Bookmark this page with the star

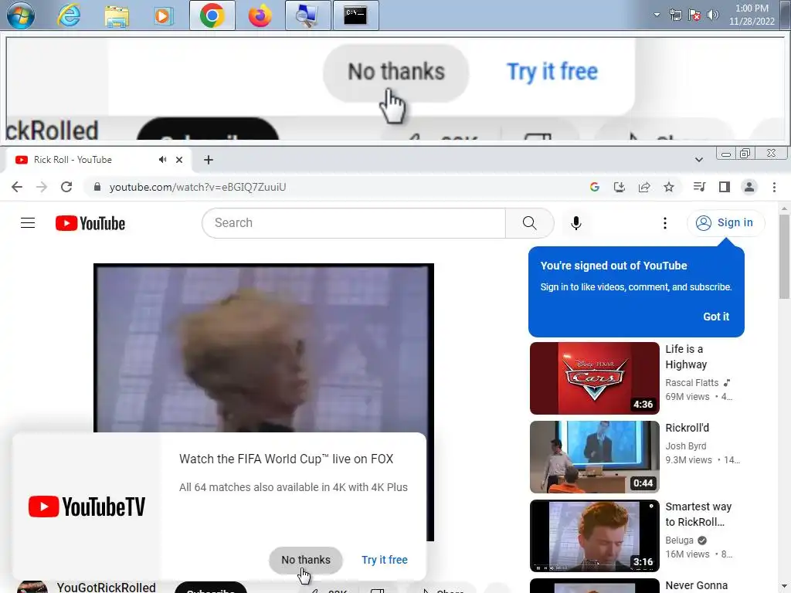[x=669, y=187]
